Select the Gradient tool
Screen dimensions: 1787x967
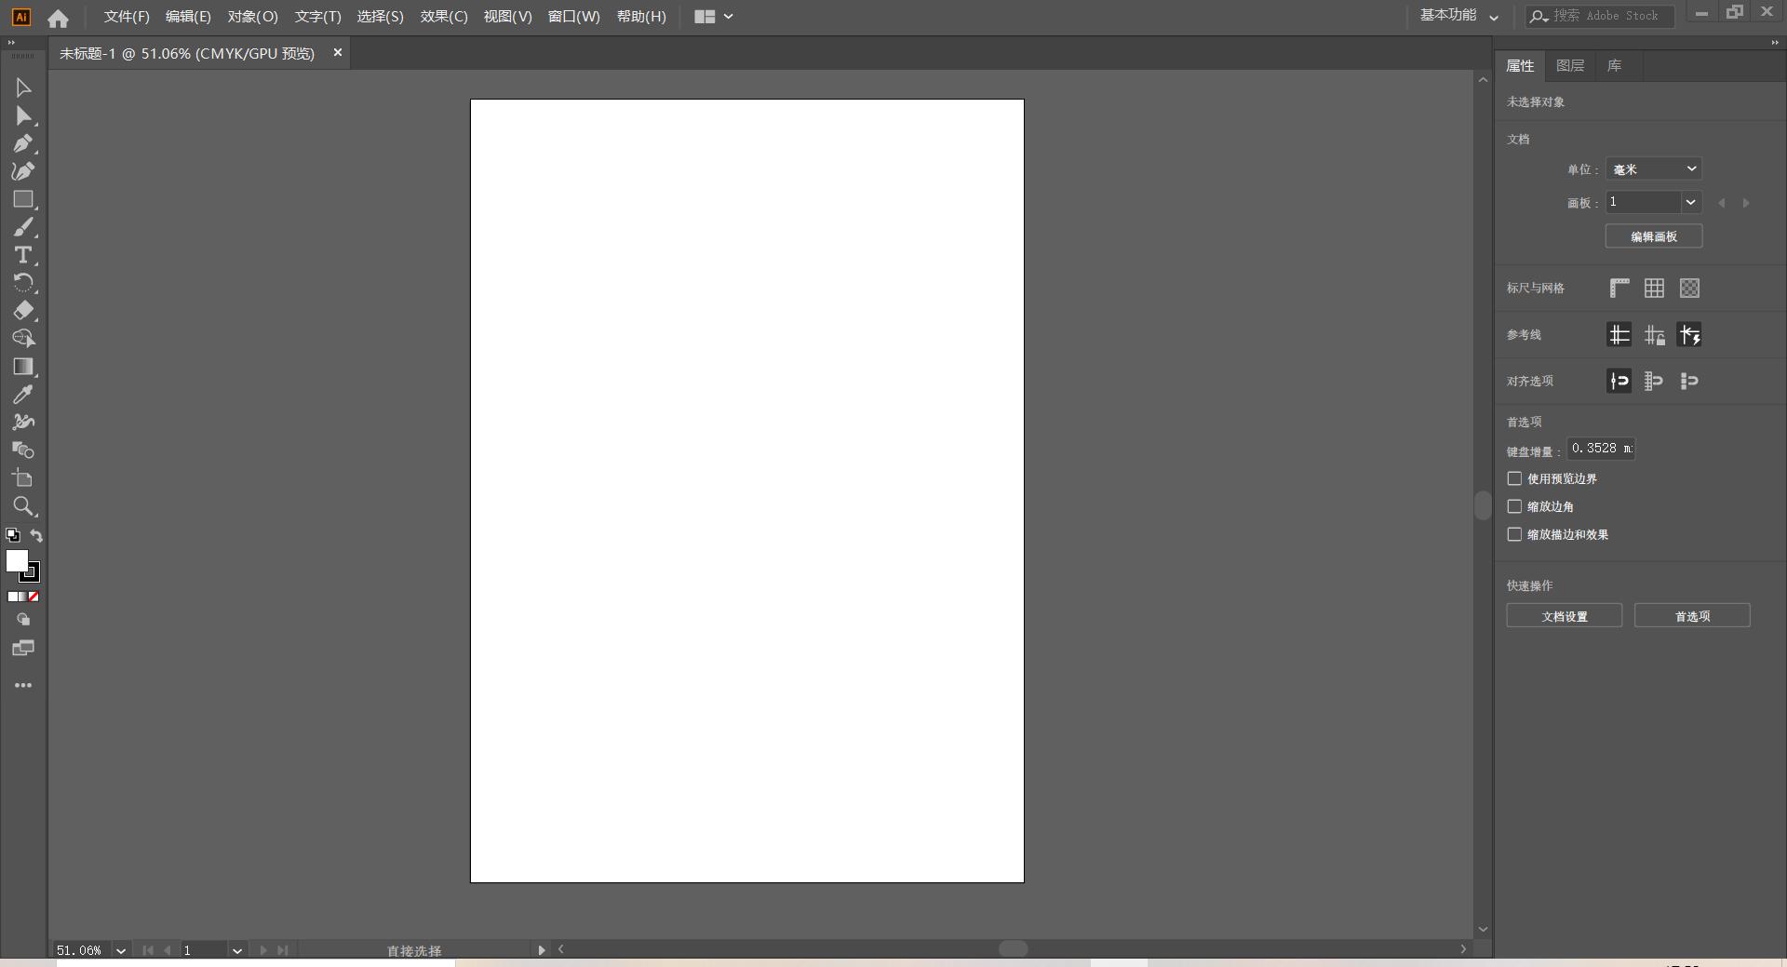tap(23, 367)
